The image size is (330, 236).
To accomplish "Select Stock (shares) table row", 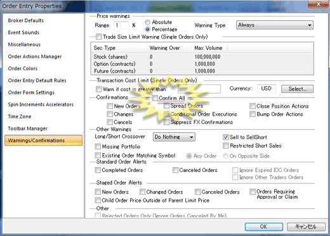I will (202, 57).
